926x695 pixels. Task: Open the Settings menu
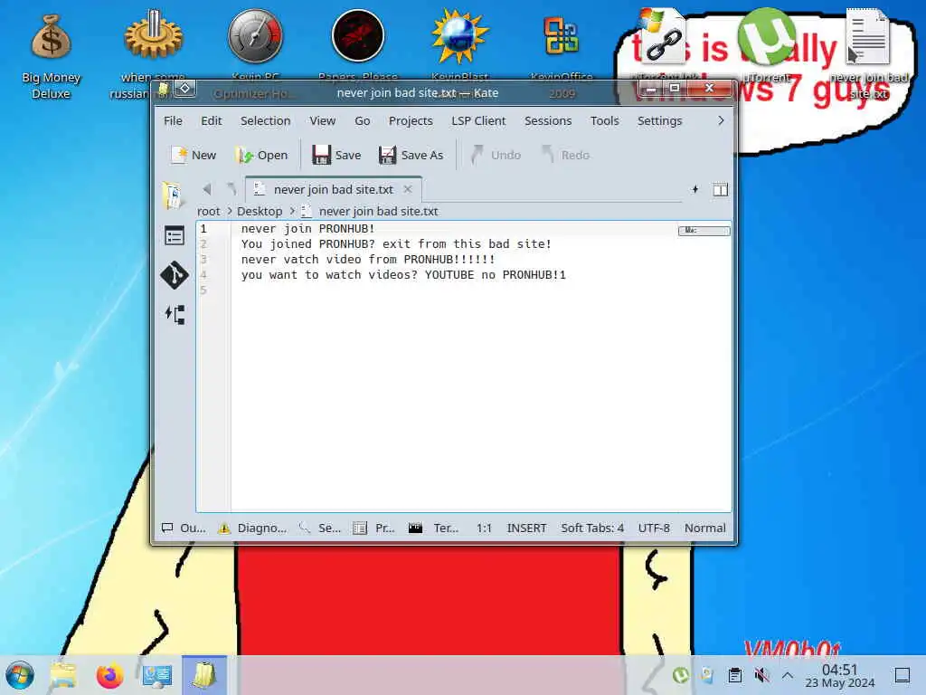[659, 120]
